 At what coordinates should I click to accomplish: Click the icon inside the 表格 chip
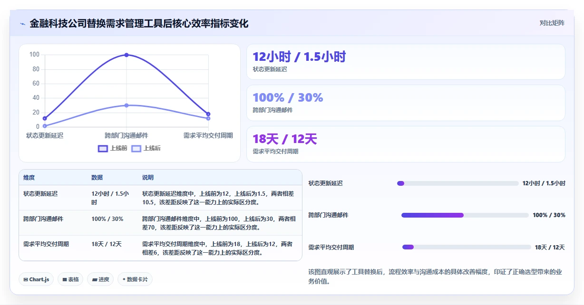tap(64, 280)
